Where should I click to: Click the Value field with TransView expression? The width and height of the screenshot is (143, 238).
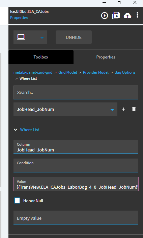click(76, 184)
